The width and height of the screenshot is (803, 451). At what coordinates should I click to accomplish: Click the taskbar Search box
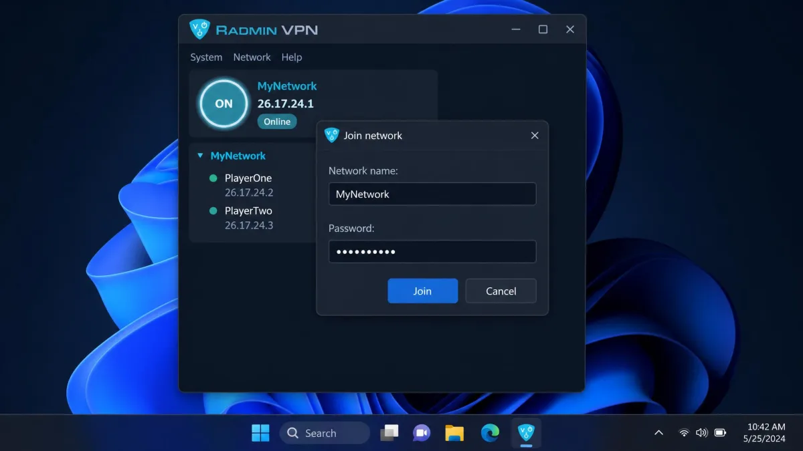pos(325,433)
